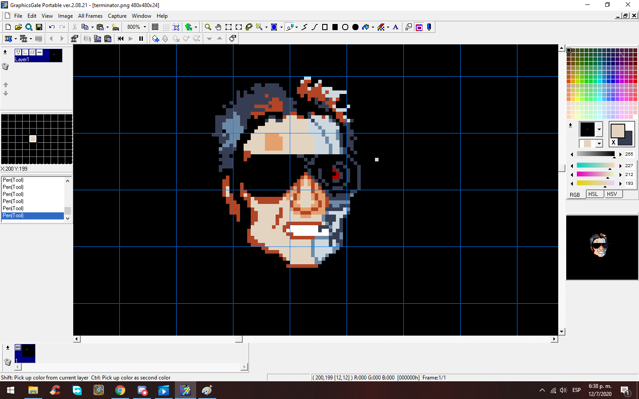Select the straight Line tool
This screenshot has width=639, height=399.
point(304,27)
